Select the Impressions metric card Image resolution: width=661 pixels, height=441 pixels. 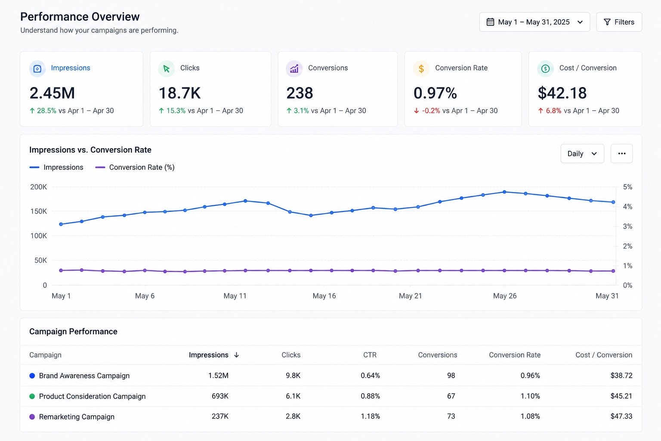click(82, 89)
